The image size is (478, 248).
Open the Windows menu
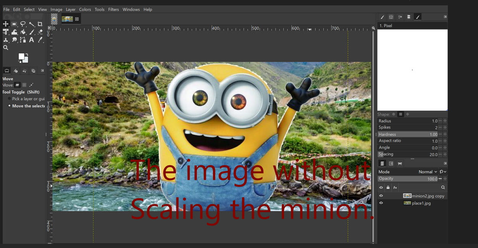coord(131,9)
